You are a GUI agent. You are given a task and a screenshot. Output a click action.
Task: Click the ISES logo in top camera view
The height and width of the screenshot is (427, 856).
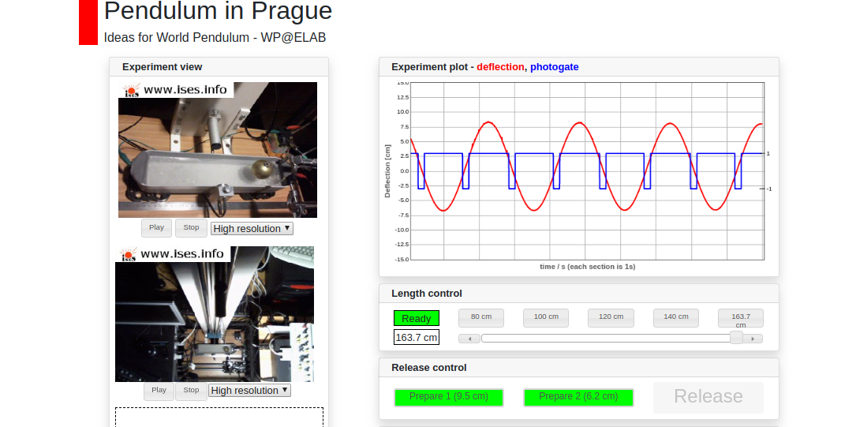click(132, 90)
